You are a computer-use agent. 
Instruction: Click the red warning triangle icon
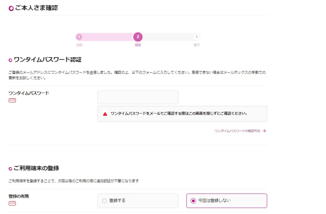(105, 114)
